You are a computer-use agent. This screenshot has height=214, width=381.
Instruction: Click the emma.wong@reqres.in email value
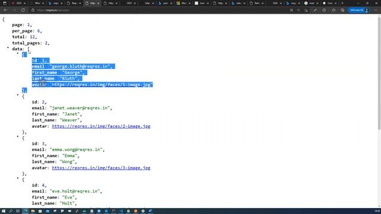coord(76,150)
